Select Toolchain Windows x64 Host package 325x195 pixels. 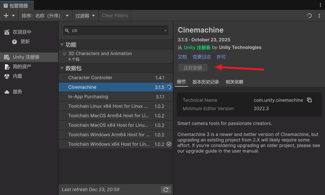coord(116,144)
